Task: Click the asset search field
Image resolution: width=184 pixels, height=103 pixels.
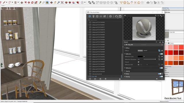Action: (105, 20)
